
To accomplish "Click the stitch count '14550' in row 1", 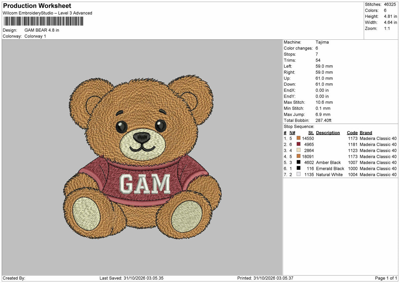I will pos(308,138).
